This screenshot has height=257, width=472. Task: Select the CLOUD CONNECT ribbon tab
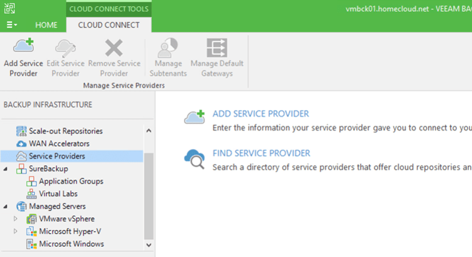pos(108,25)
